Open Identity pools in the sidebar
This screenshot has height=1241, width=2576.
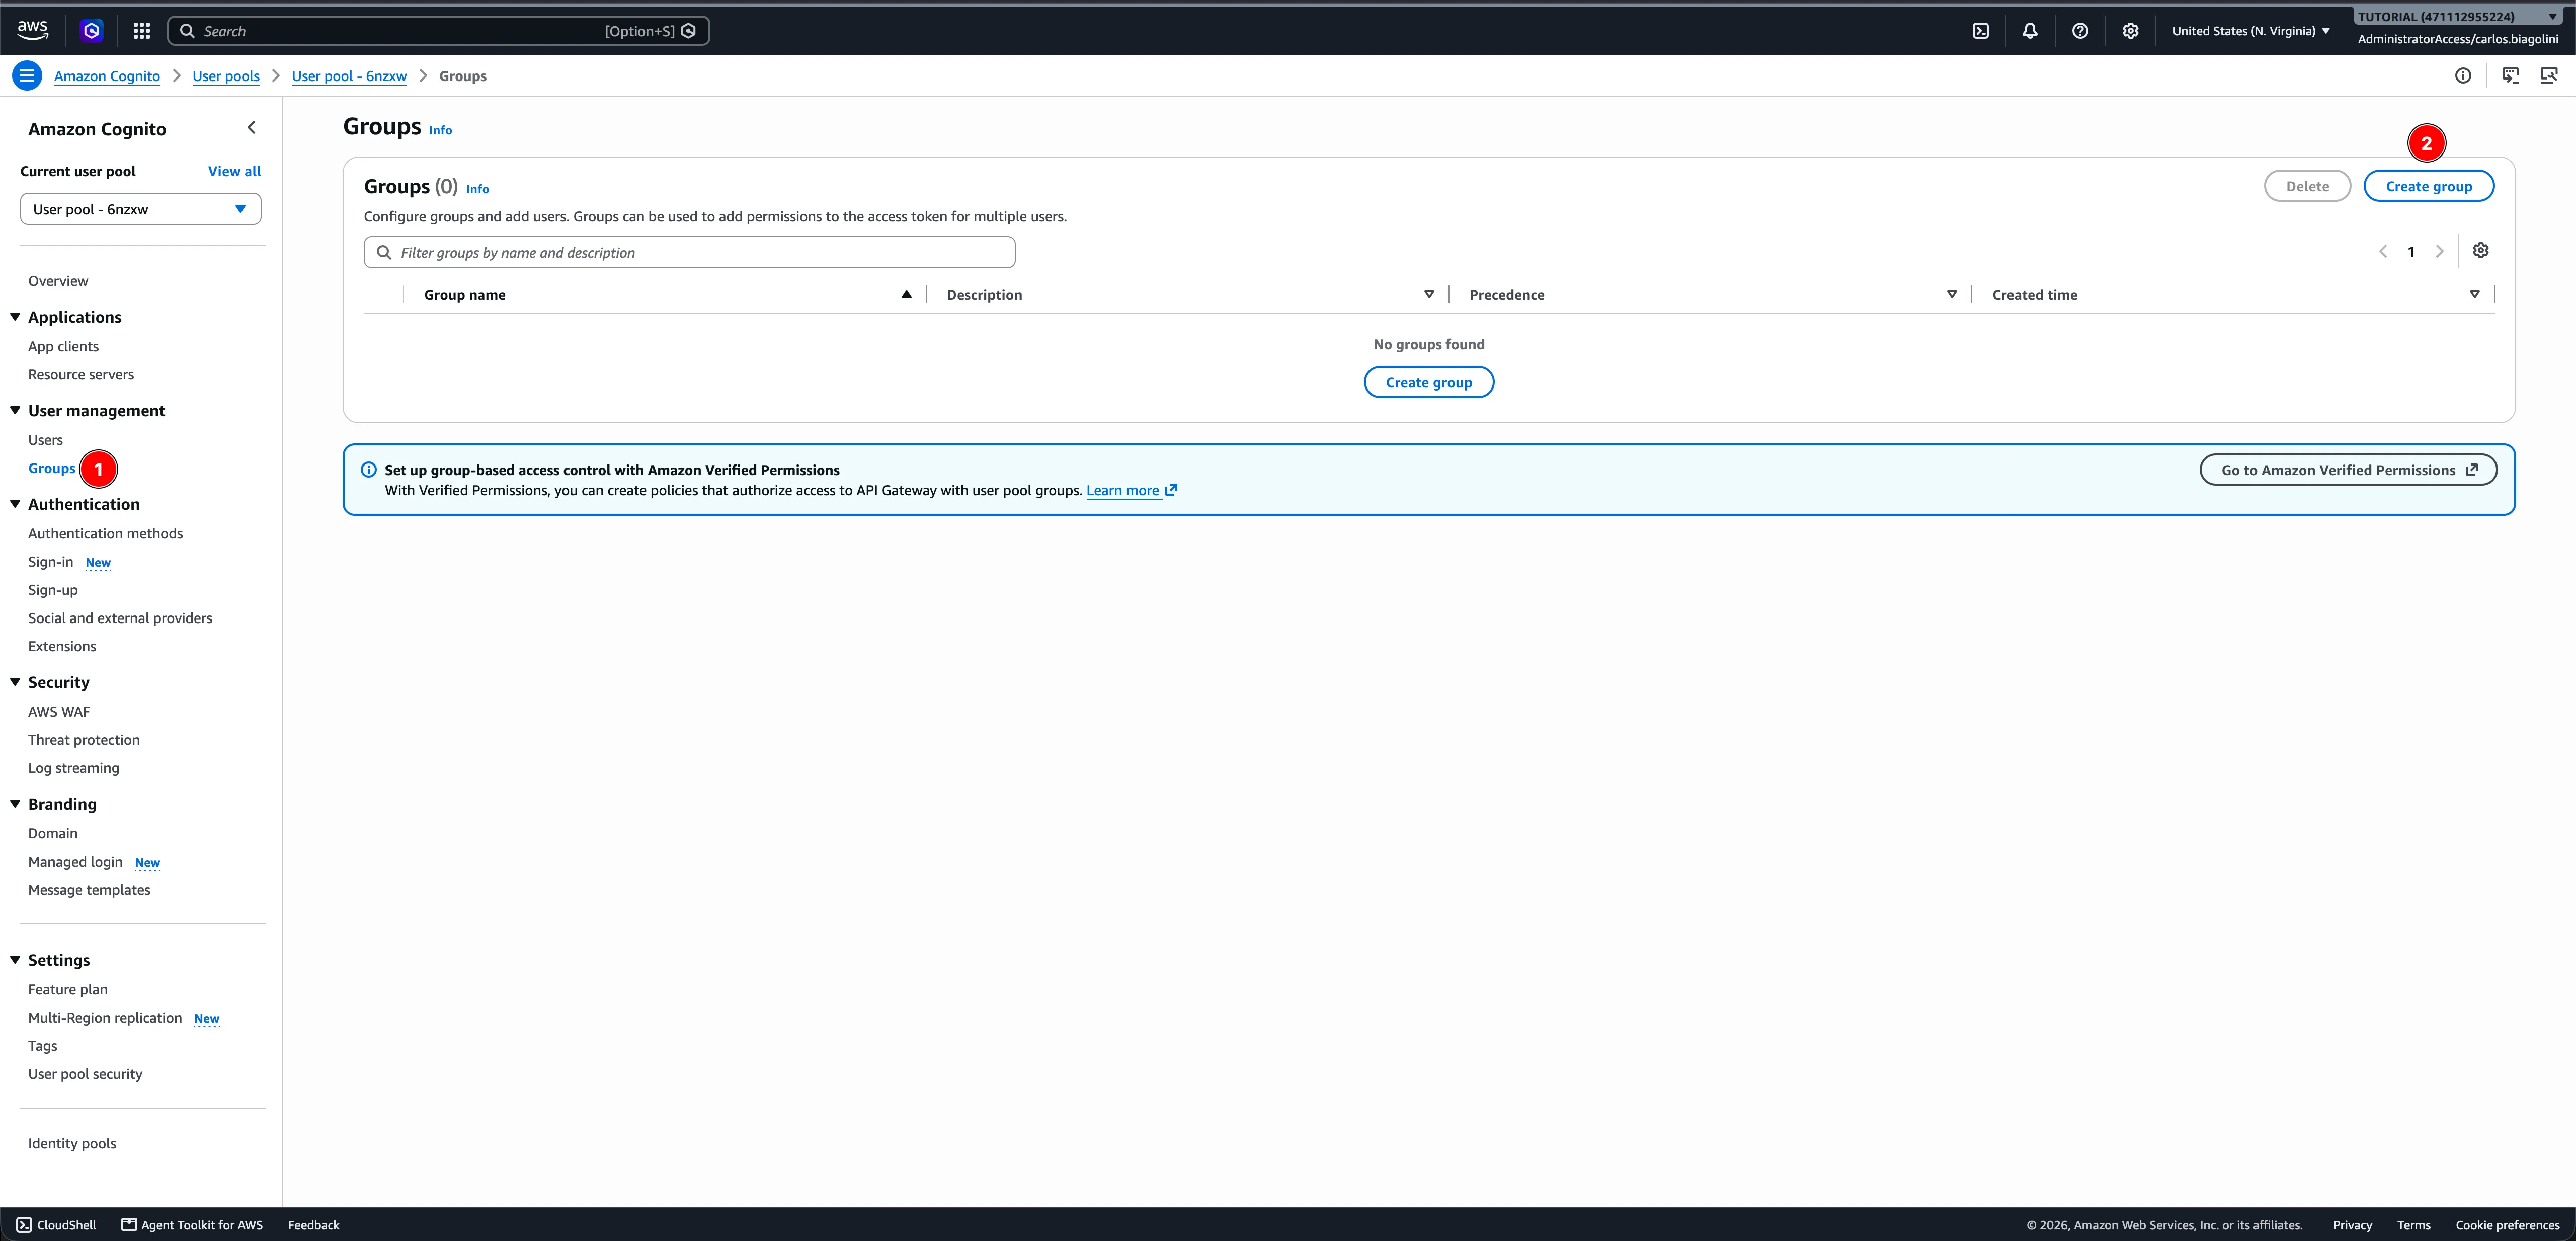72,1143
